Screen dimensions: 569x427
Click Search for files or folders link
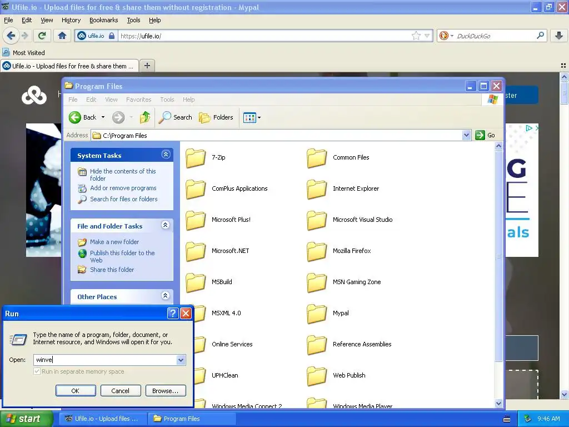coord(124,199)
